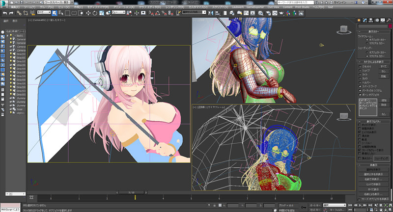Toggle the Spinner Snap tool
393x212 pixels.
[170, 13]
